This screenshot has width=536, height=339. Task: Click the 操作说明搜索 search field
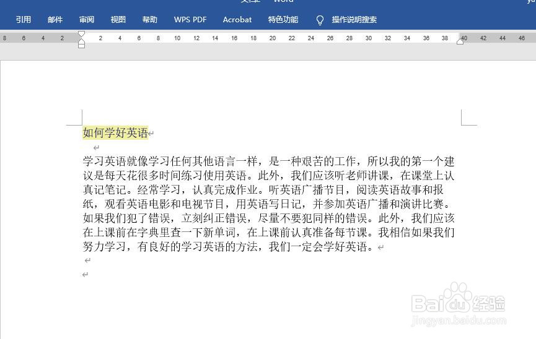pos(354,19)
